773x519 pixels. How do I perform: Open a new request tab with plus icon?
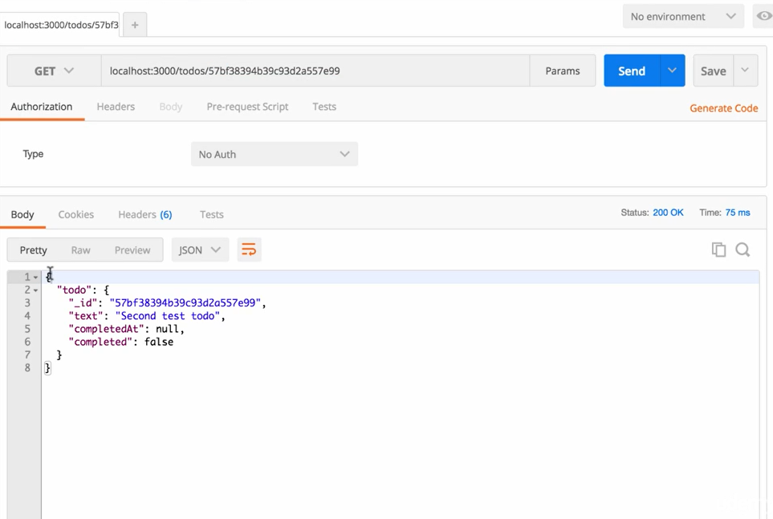pyautogui.click(x=135, y=25)
